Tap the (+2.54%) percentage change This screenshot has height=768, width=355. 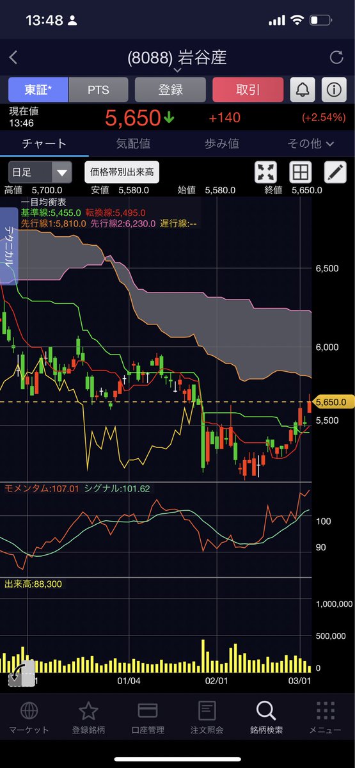(324, 118)
